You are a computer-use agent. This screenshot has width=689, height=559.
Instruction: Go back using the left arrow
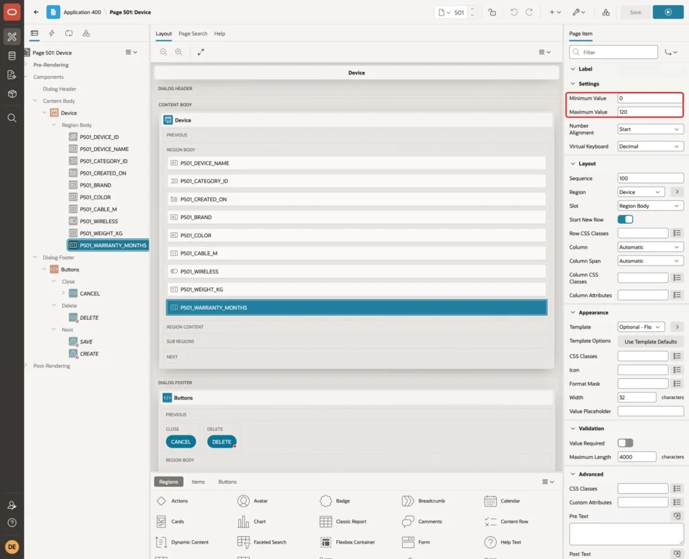[x=36, y=12]
